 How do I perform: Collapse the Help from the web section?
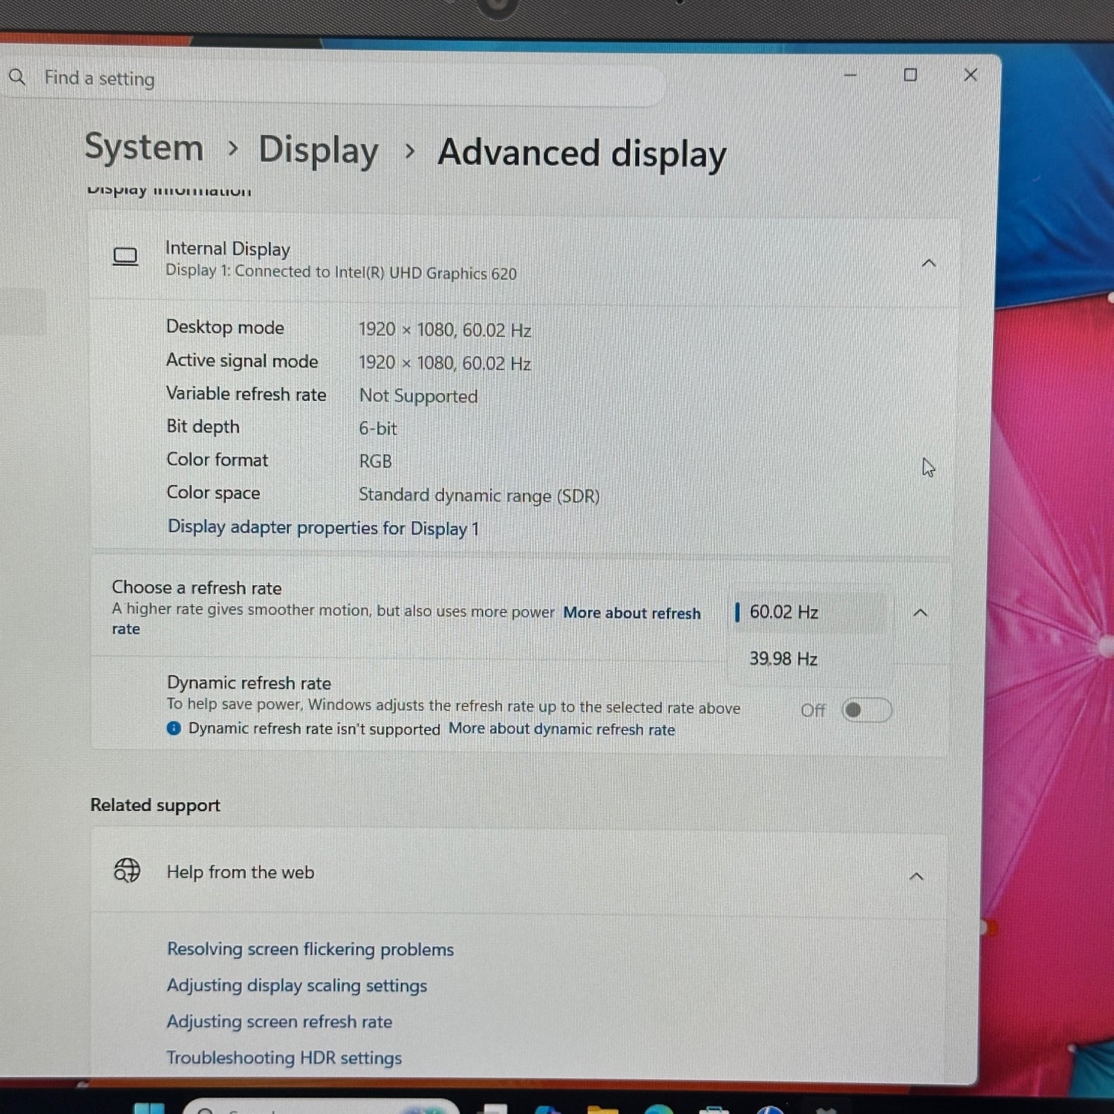[x=917, y=877]
